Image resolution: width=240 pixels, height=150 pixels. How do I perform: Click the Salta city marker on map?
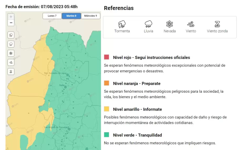[x=65, y=87]
